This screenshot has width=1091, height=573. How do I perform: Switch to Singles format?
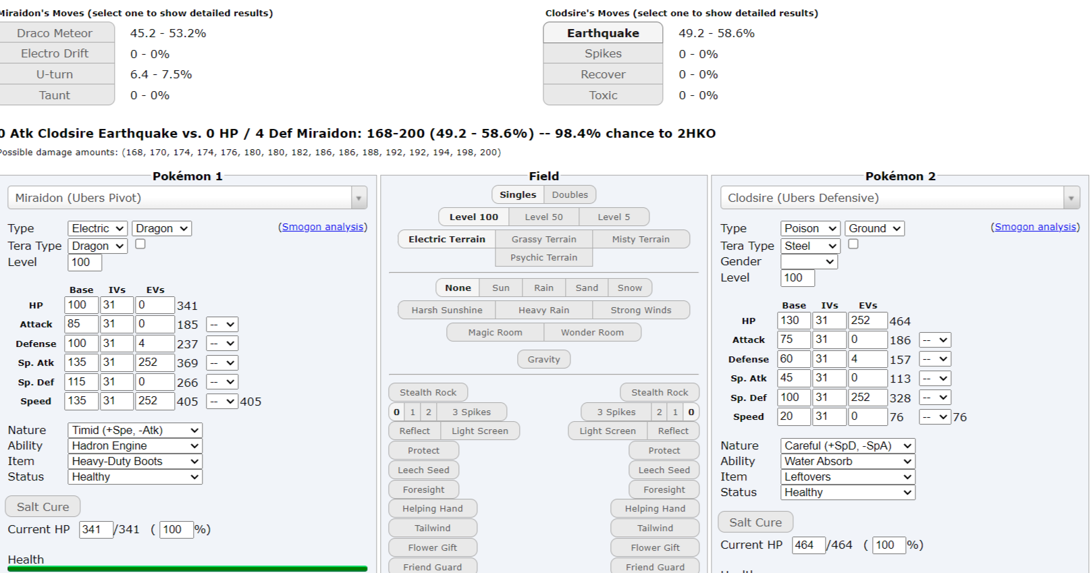[x=518, y=194]
